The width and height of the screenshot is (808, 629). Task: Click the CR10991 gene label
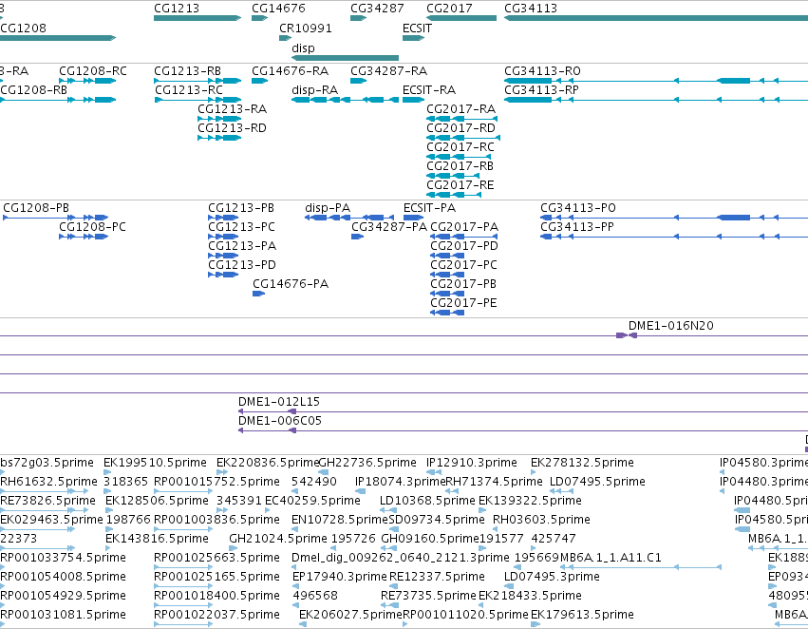306,28
